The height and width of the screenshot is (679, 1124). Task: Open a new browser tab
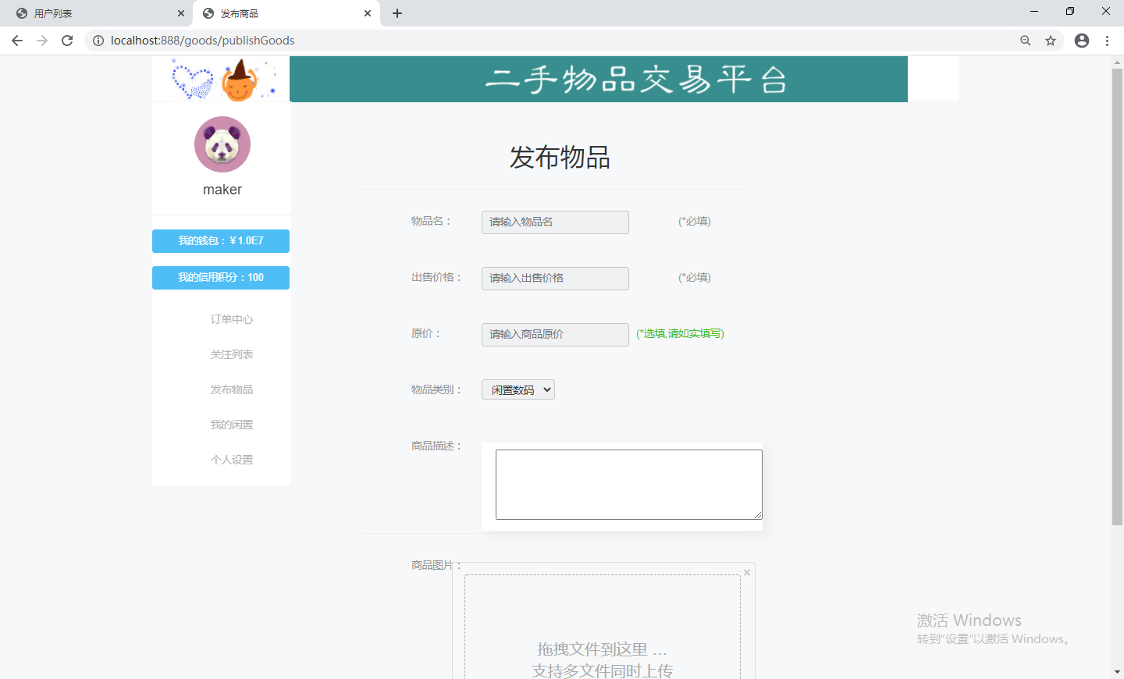point(397,12)
